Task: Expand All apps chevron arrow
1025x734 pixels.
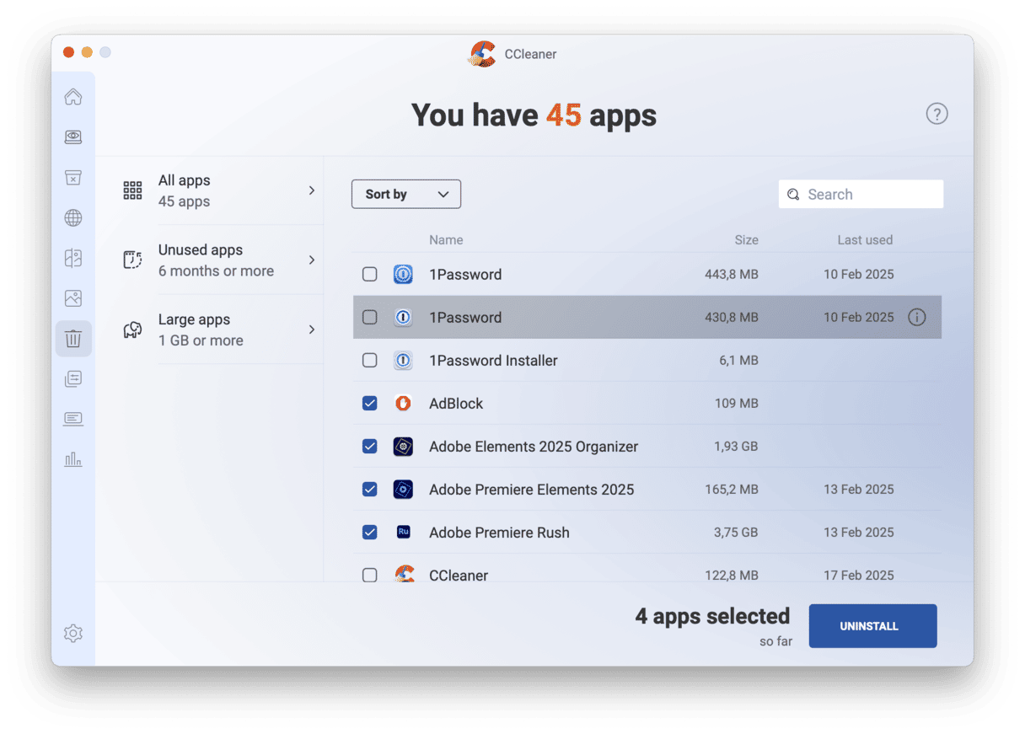Action: [x=312, y=190]
